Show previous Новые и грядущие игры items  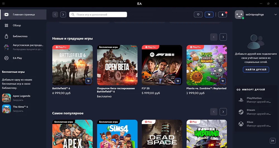point(214,37)
